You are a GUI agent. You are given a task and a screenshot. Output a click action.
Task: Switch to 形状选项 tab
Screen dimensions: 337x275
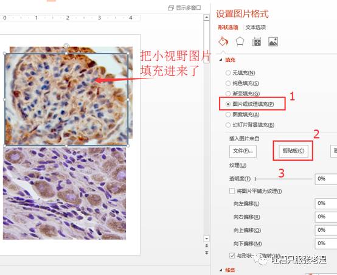pos(228,27)
